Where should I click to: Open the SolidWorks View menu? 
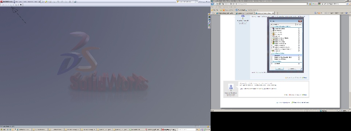coord(20,1)
